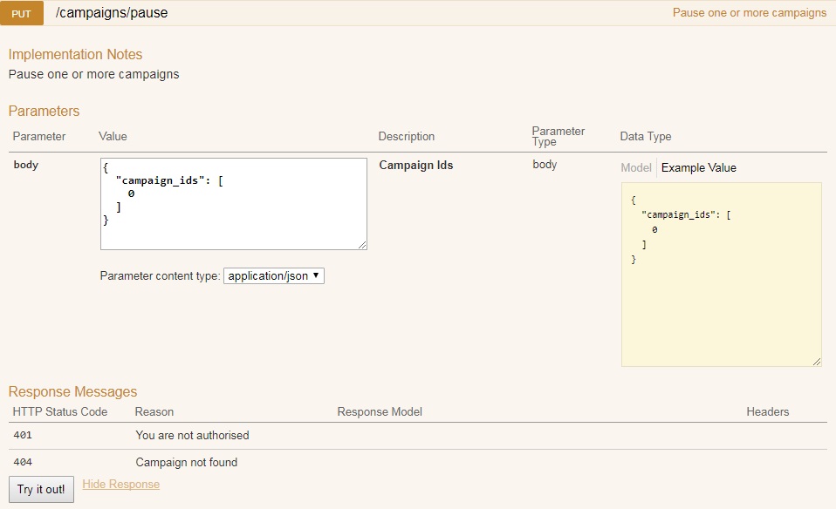The image size is (836, 509).
Task: Click the 'Campaign Ids' description text
Action: tap(415, 165)
